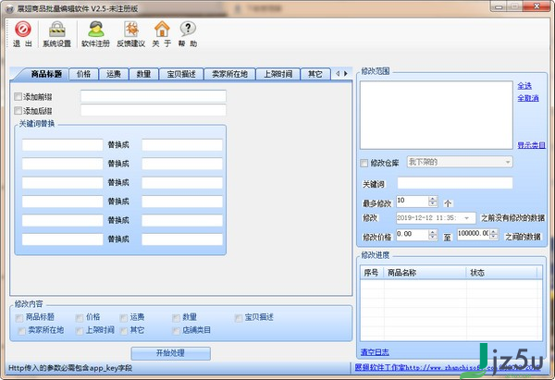Click 显示类目 link
Image resolution: width=555 pixels, height=380 pixels.
point(531,145)
